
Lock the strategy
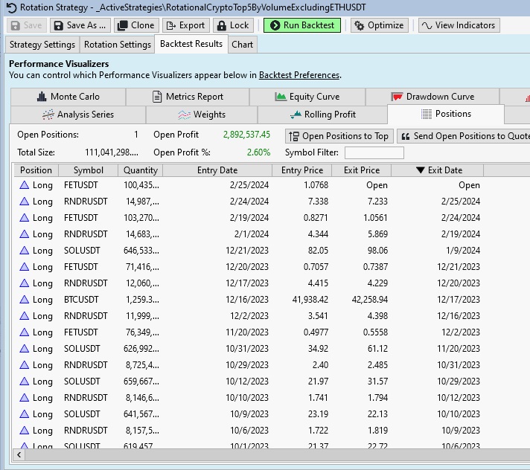click(232, 25)
